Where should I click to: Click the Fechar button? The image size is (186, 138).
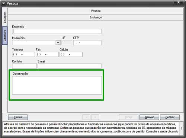click(170, 117)
